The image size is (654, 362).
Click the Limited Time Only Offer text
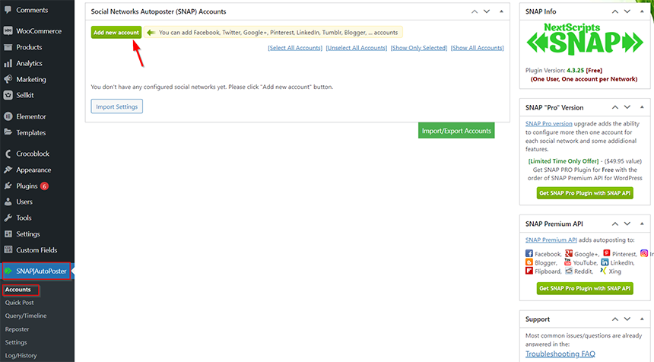(x=563, y=161)
